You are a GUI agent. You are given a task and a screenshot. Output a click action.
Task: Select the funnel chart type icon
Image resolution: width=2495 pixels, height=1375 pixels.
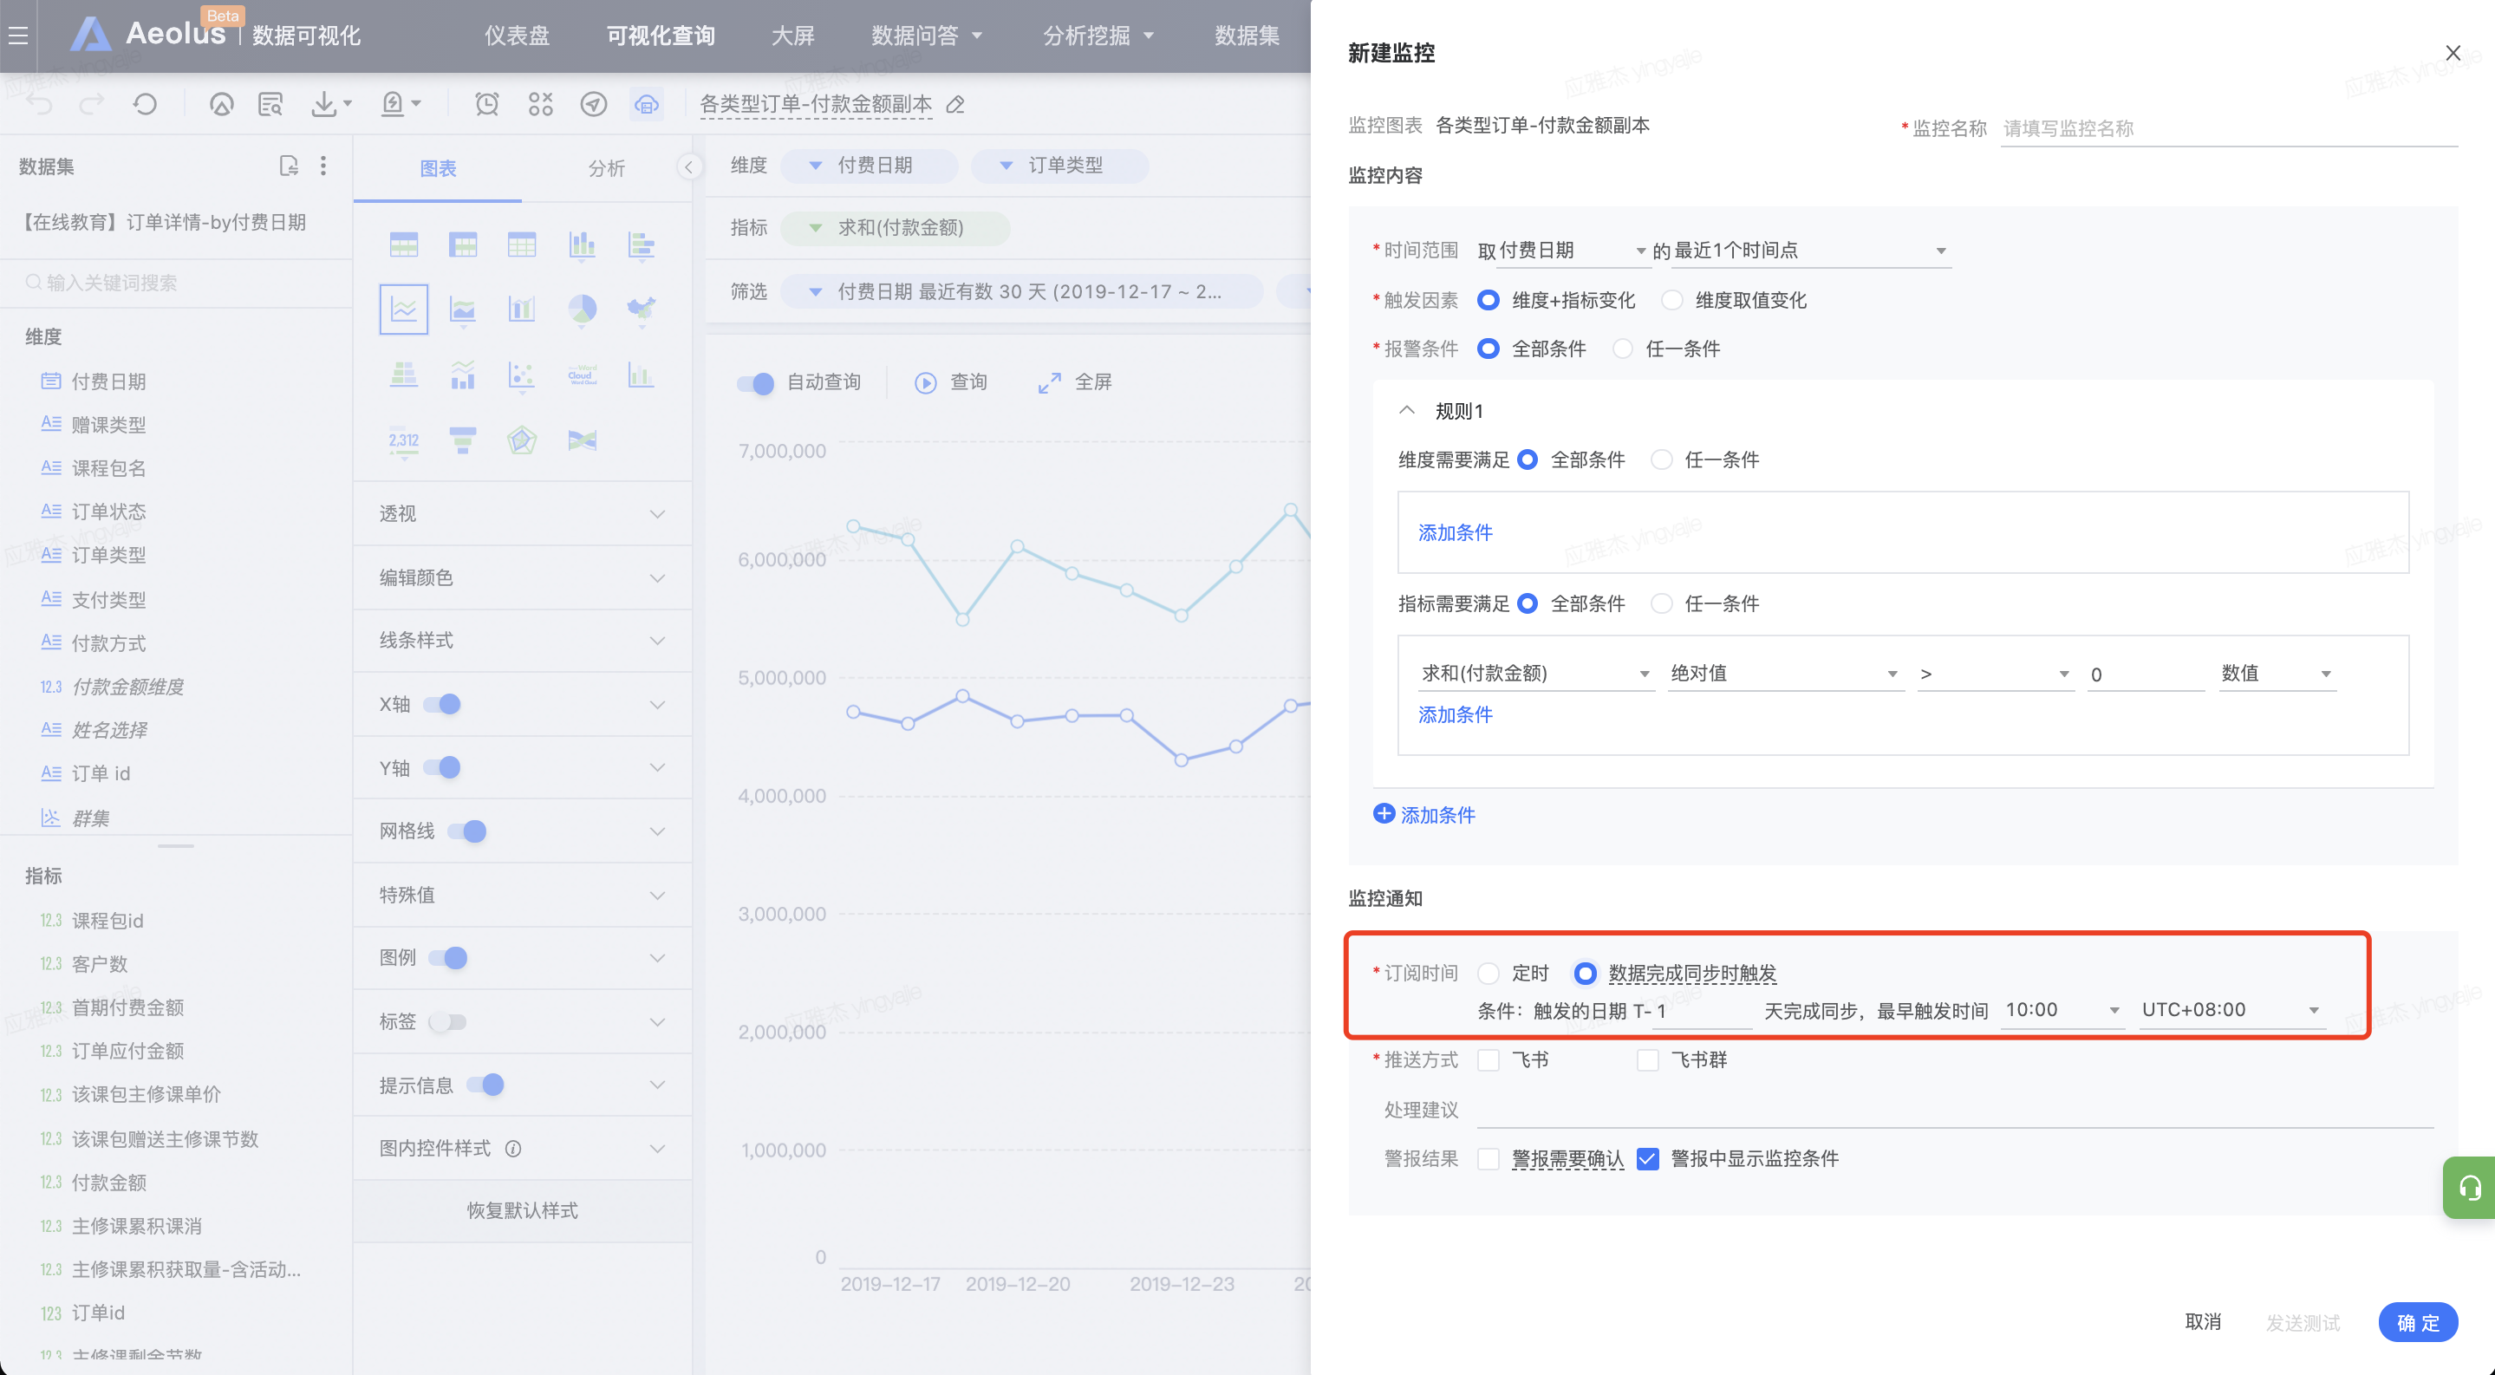(x=463, y=440)
